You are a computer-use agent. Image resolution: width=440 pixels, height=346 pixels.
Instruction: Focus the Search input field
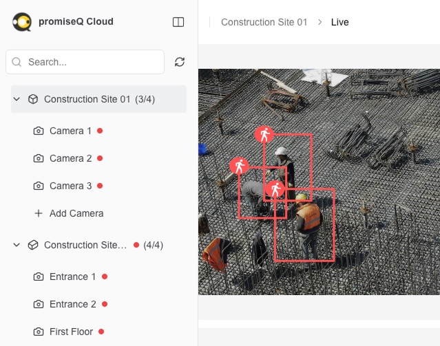[x=85, y=62]
